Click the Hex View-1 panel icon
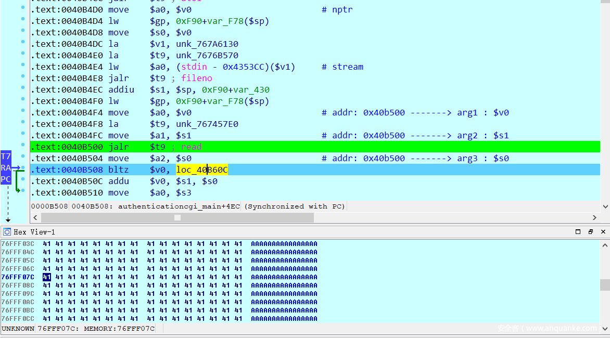 pyautogui.click(x=7, y=232)
